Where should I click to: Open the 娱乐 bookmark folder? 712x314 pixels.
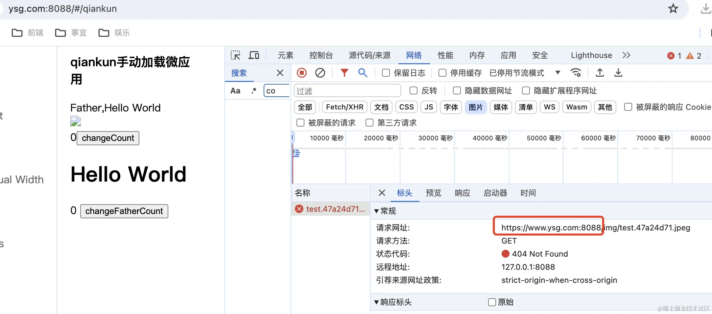(x=114, y=33)
